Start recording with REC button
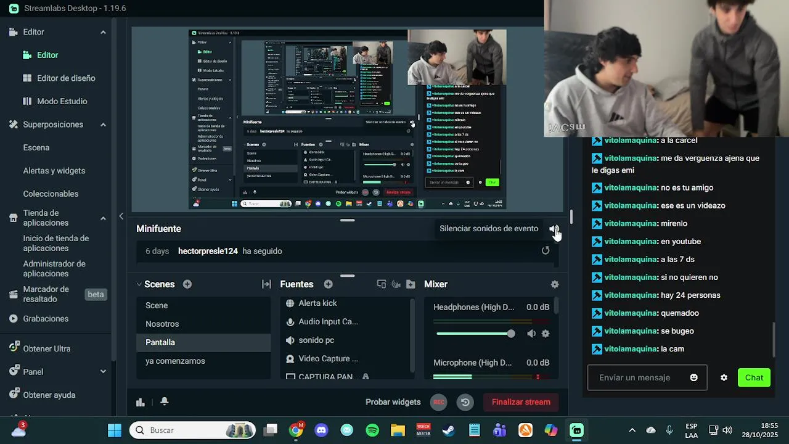Image resolution: width=789 pixels, height=444 pixels. click(x=438, y=402)
